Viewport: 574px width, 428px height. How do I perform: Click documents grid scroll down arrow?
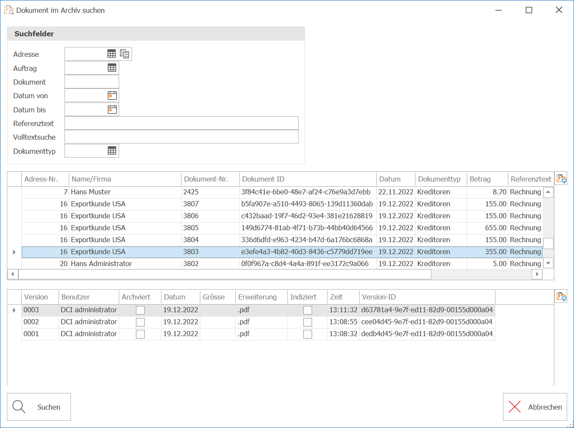tap(548, 264)
